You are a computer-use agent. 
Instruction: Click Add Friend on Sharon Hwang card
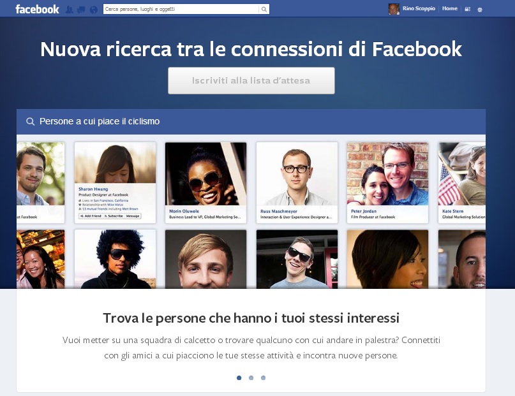[x=91, y=216]
